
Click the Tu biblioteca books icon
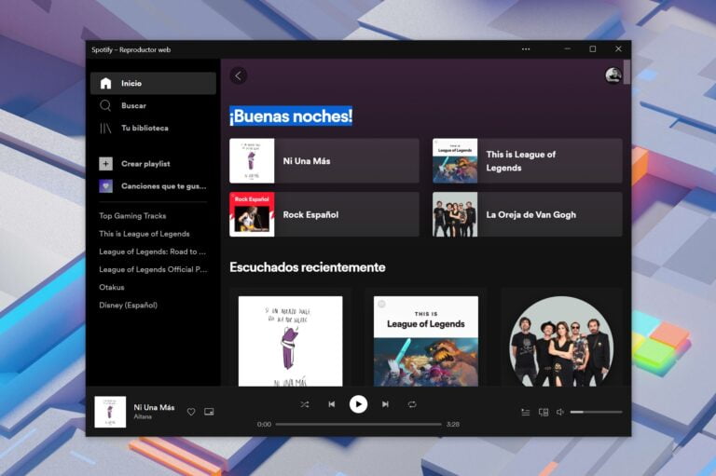coord(105,129)
